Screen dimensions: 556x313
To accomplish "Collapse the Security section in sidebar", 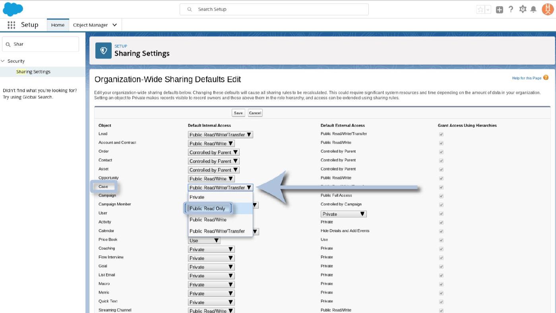I will click(3, 61).
